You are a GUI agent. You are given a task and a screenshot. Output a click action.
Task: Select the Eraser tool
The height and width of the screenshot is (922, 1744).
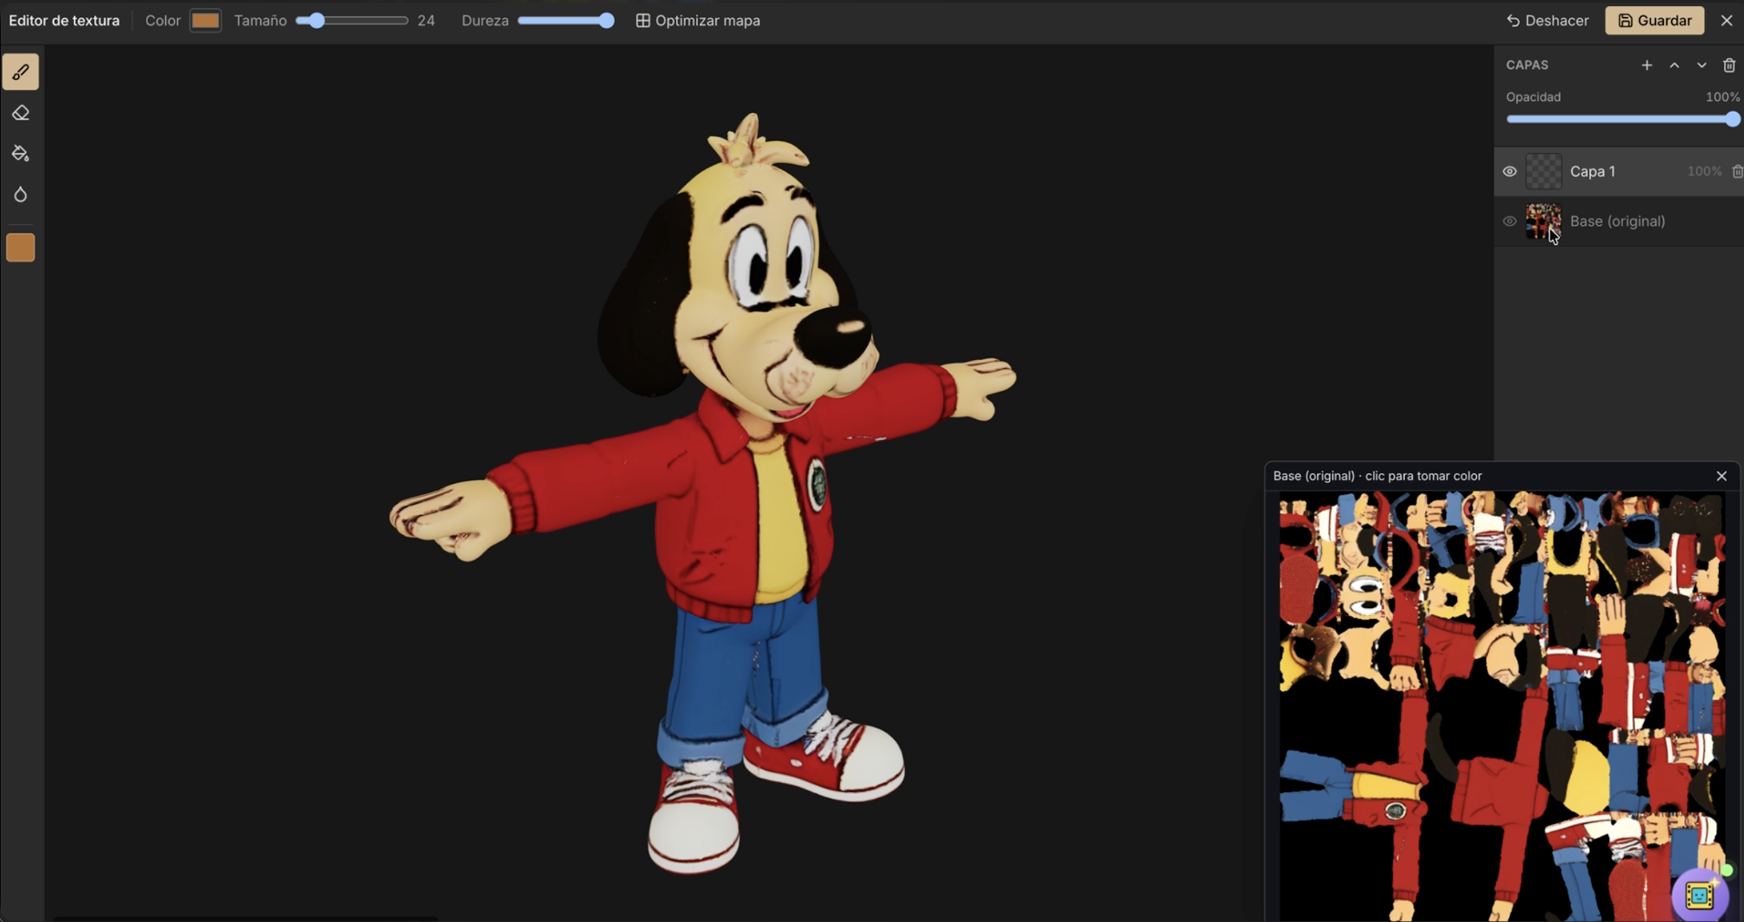20,112
